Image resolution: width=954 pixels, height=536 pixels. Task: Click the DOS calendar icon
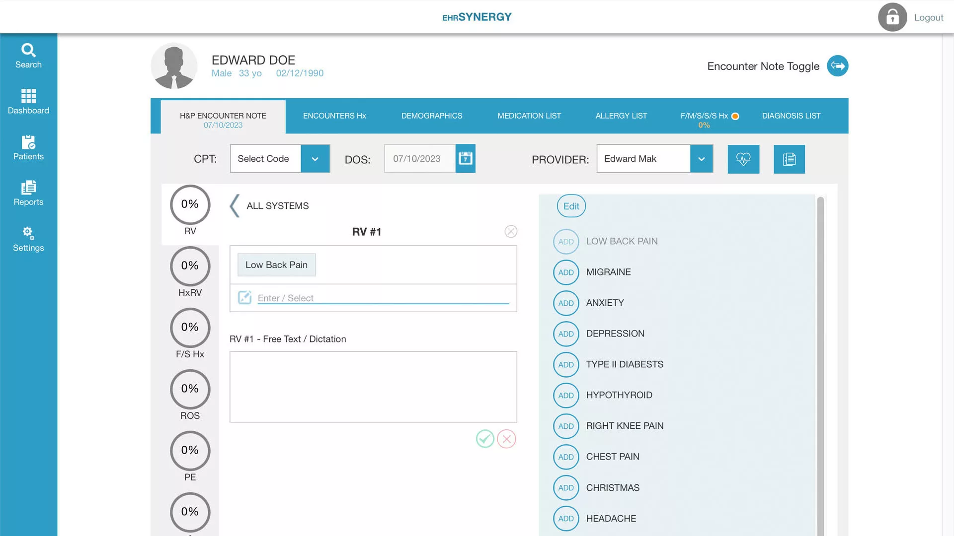point(466,158)
